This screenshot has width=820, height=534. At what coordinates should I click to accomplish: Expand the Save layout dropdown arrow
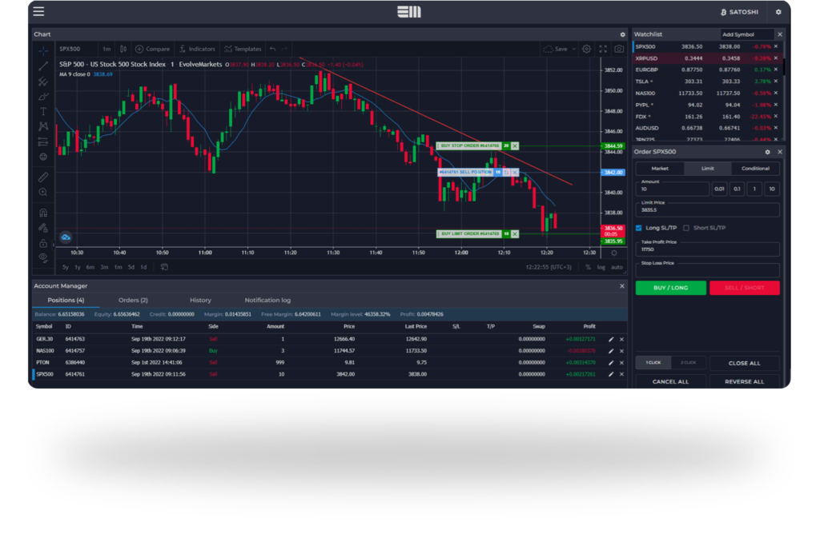click(x=573, y=49)
